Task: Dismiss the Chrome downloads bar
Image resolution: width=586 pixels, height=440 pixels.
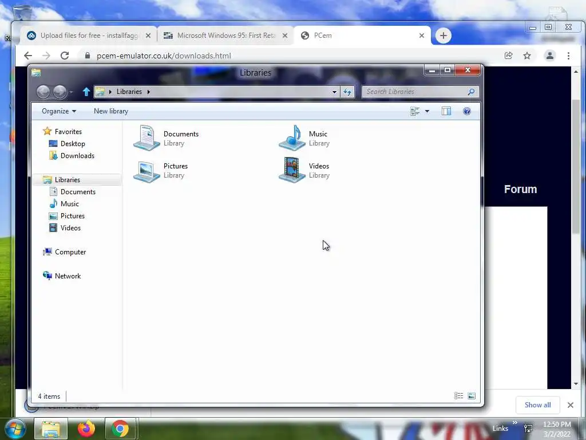Action: (x=571, y=405)
